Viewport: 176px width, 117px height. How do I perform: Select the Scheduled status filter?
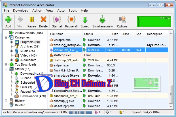[27, 83]
